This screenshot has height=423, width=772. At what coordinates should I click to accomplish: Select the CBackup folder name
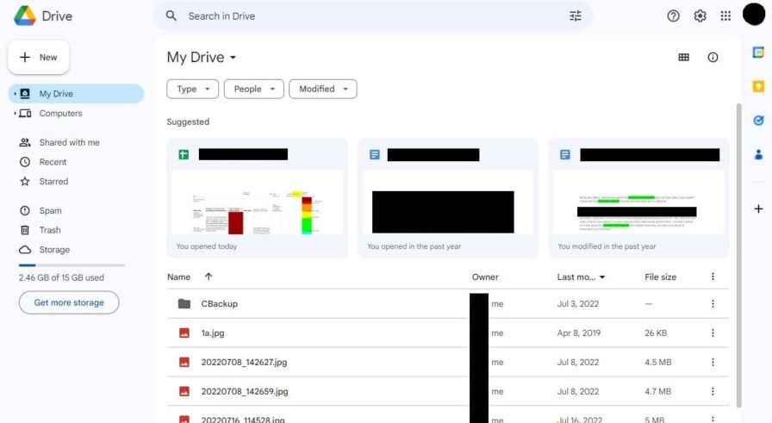click(x=219, y=304)
